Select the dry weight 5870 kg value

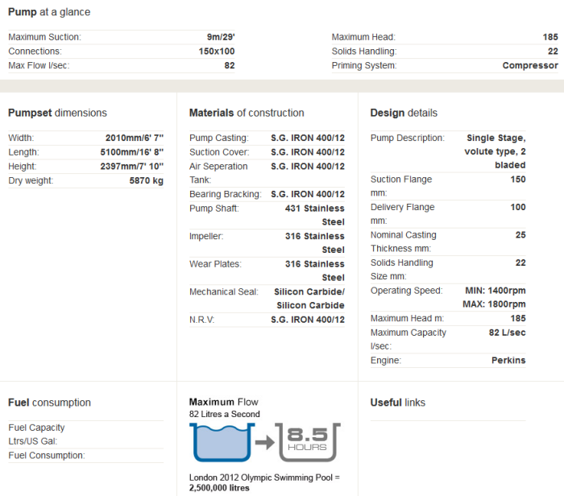[x=146, y=180]
